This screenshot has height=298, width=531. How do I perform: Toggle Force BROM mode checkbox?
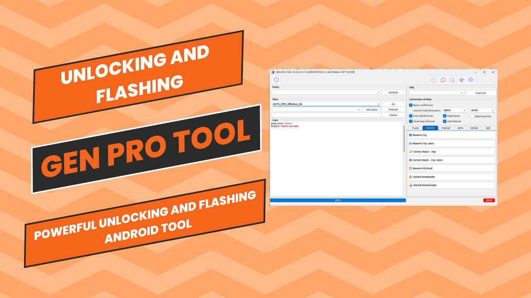(x=411, y=116)
